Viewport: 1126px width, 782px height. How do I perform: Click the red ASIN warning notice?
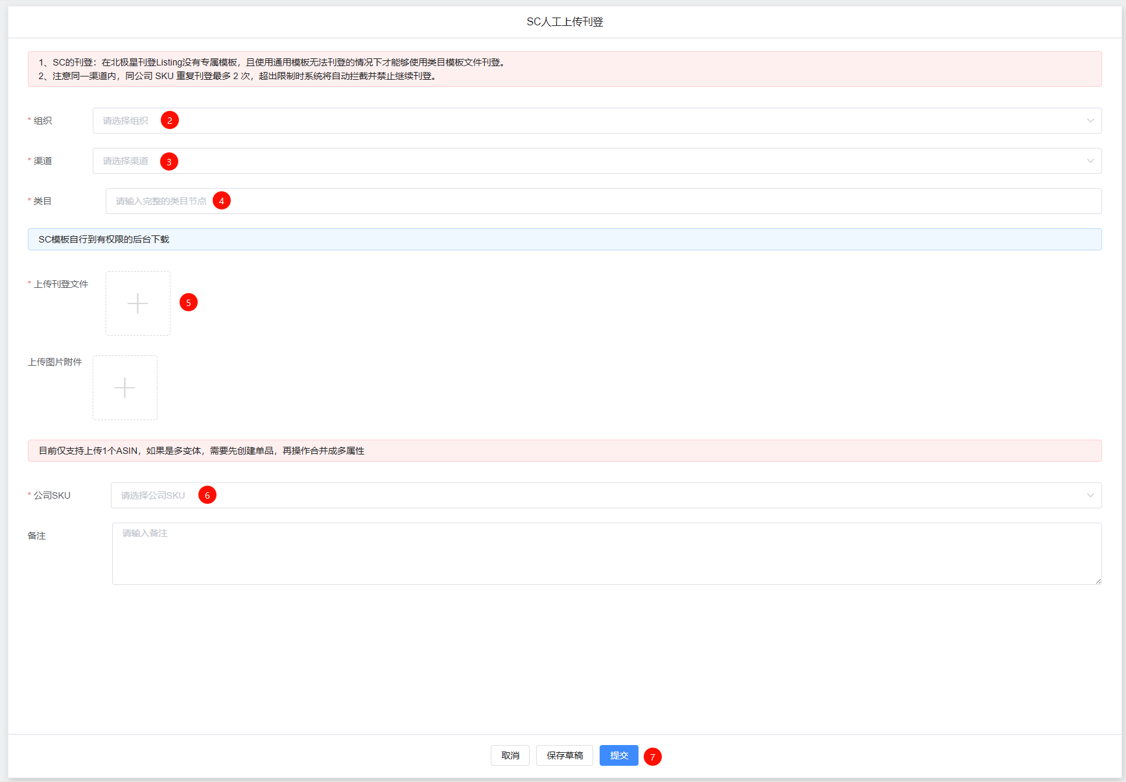click(564, 451)
